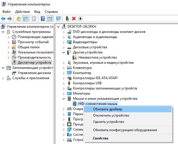Expand the Службы и приложения node

click(3, 78)
